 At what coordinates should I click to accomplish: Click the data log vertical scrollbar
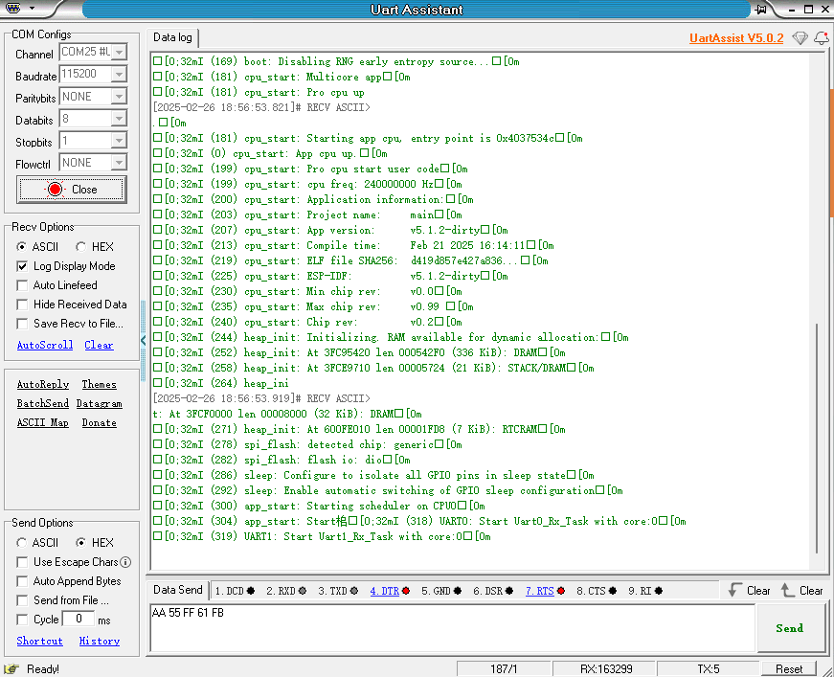coord(817,439)
